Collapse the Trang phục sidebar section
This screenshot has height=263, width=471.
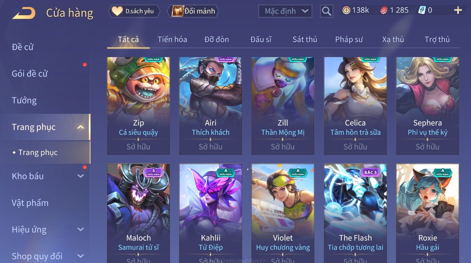pyautogui.click(x=81, y=127)
